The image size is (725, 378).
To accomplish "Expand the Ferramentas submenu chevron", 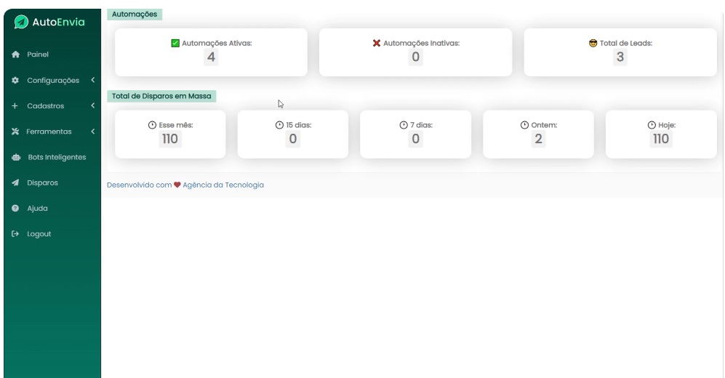I will click(x=92, y=132).
